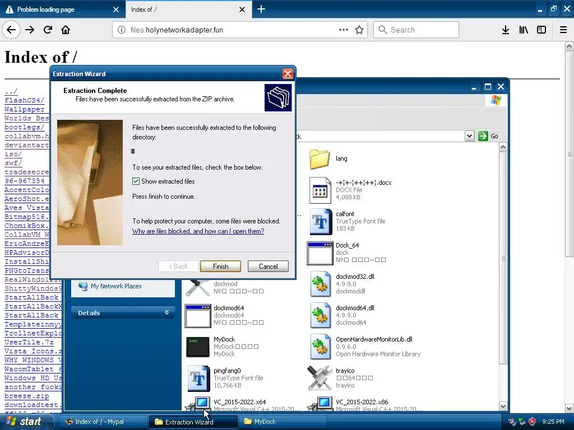
Task: Download the UserTile.7z file link
Action: (x=29, y=342)
